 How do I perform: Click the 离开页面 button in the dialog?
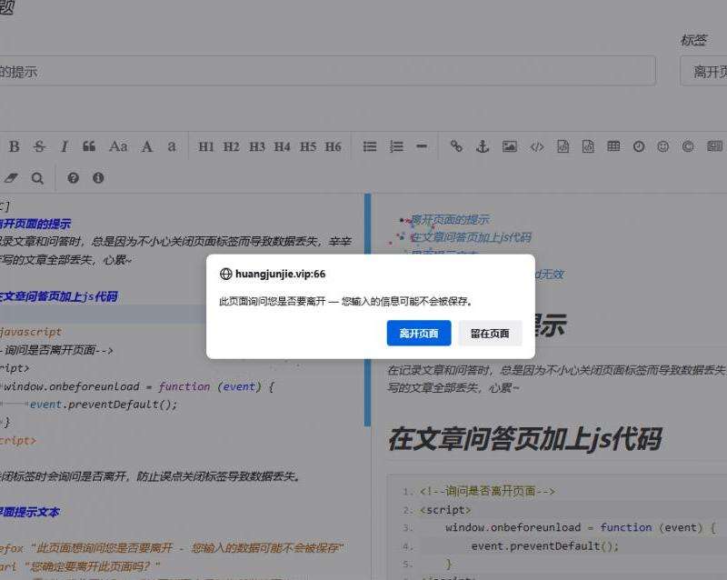click(418, 334)
